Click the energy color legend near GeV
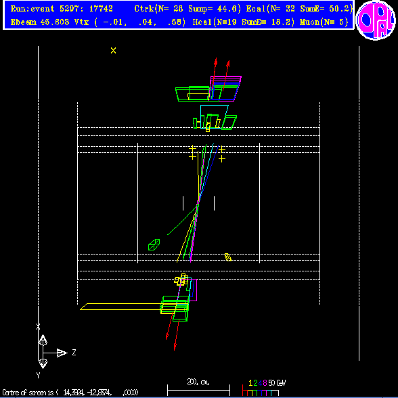The height and width of the screenshot is (398, 398). click(264, 389)
